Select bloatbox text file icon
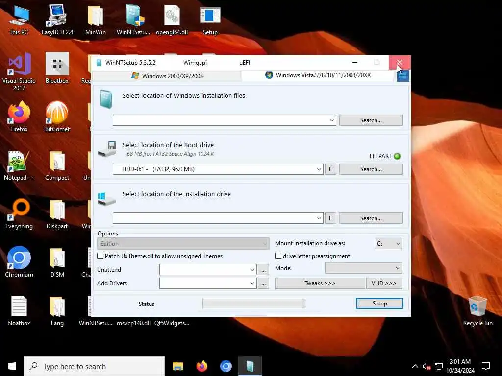The image size is (502, 376). click(x=19, y=311)
